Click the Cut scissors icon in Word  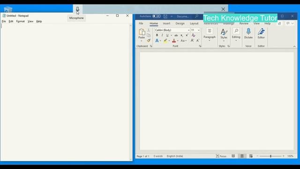click(149, 30)
